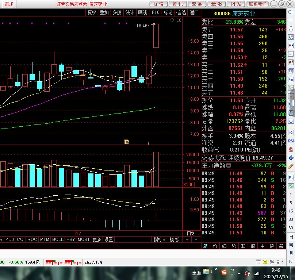
Task: Open the 日线 period selector
Action: (x=191, y=233)
